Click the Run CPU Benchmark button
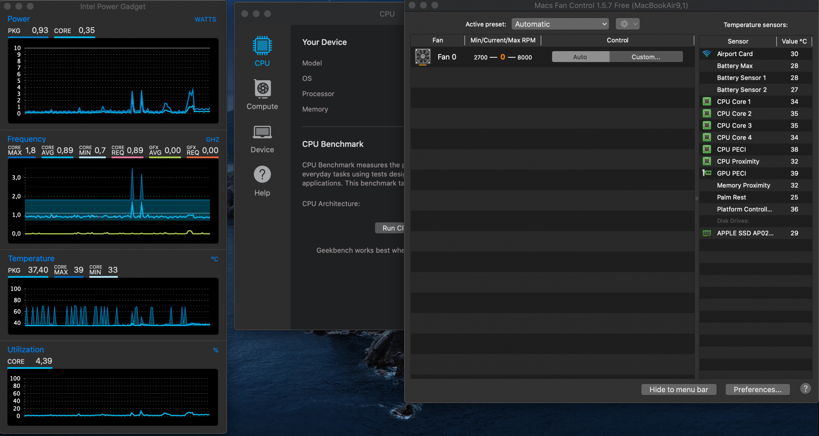This screenshot has width=819, height=436. click(x=390, y=228)
